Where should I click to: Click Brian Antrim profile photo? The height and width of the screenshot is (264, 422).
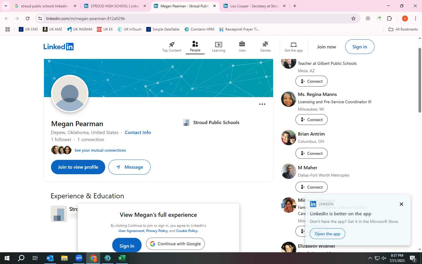288,138
